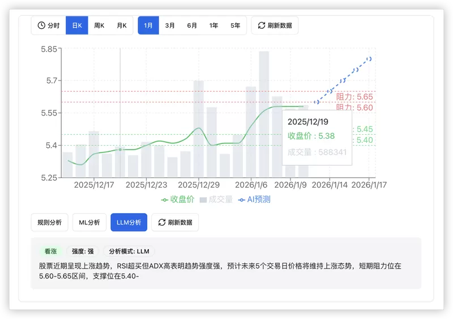Click the first AI forecast point
This screenshot has width=453, height=319.
[x=317, y=102]
